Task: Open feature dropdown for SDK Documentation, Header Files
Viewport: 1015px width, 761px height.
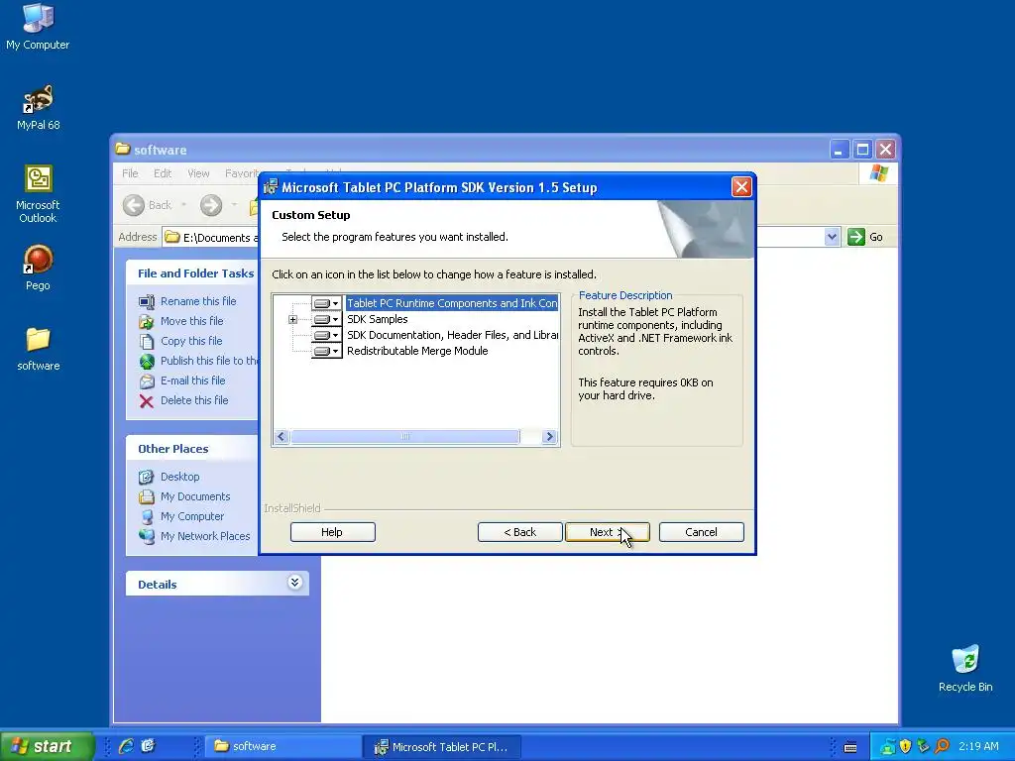Action: pos(326,335)
